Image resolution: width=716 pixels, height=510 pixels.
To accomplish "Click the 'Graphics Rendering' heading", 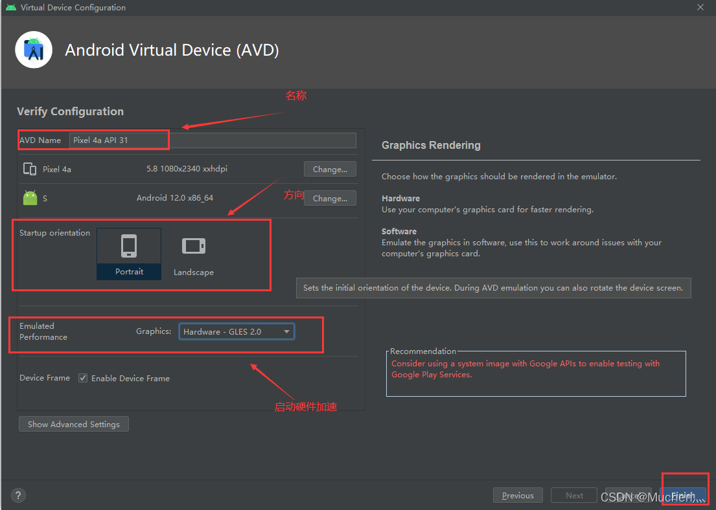I will 431,145.
